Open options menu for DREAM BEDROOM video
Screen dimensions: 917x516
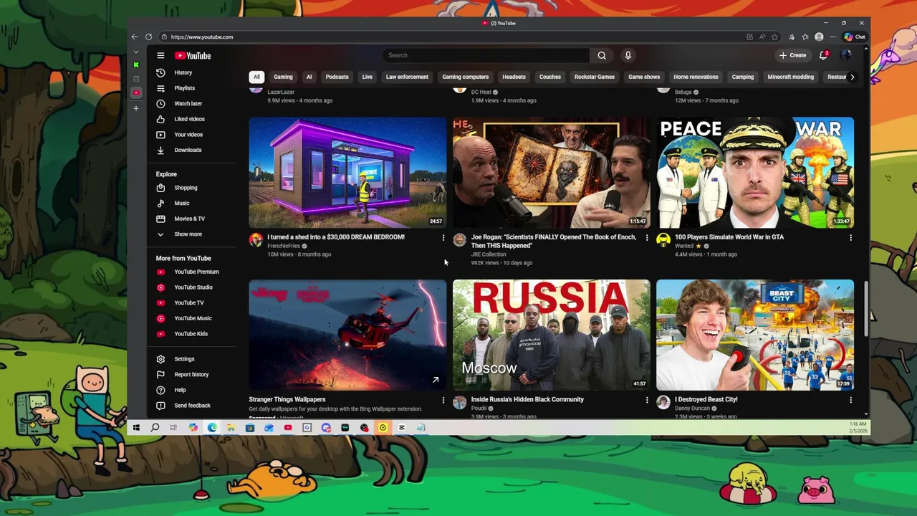click(x=443, y=237)
